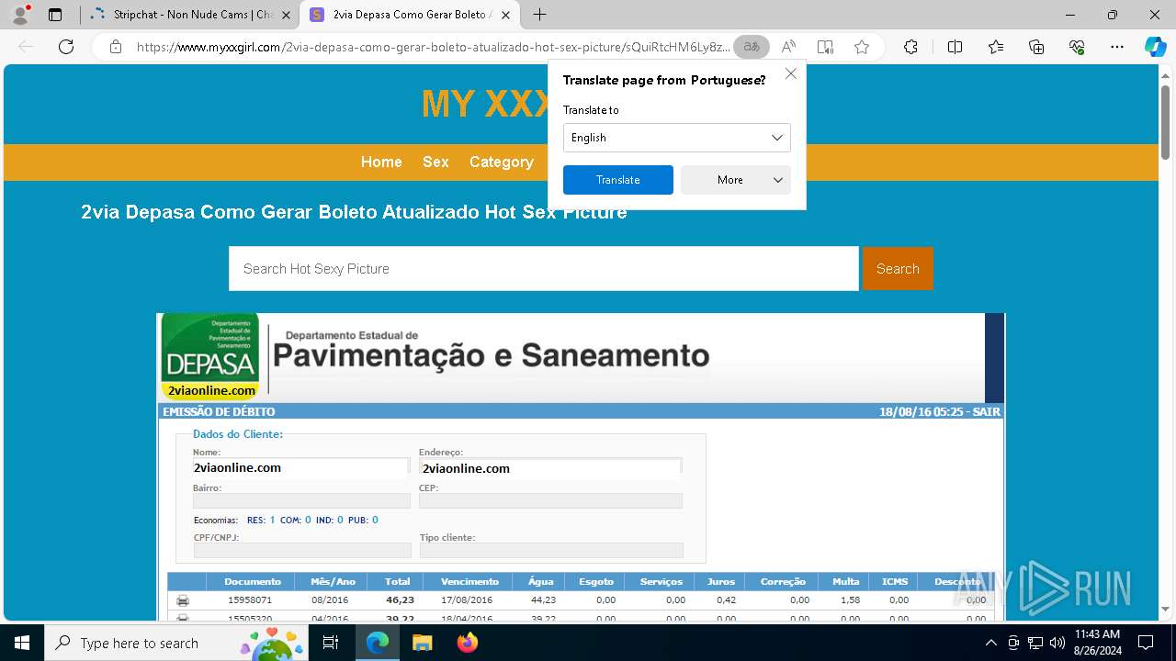The image size is (1176, 661).
Task: Open the Edge profile icon
Action: pos(20,15)
